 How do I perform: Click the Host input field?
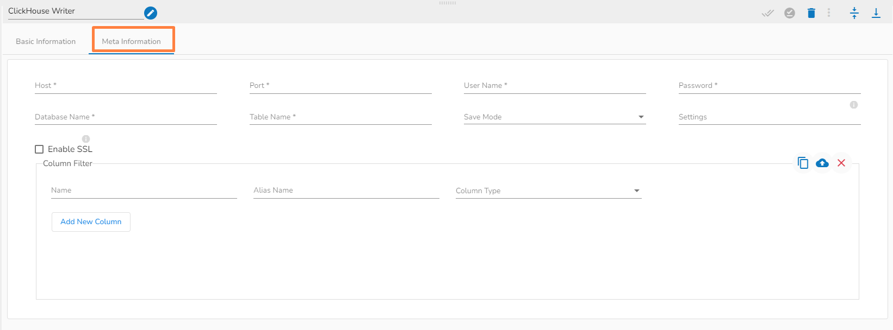click(x=126, y=86)
